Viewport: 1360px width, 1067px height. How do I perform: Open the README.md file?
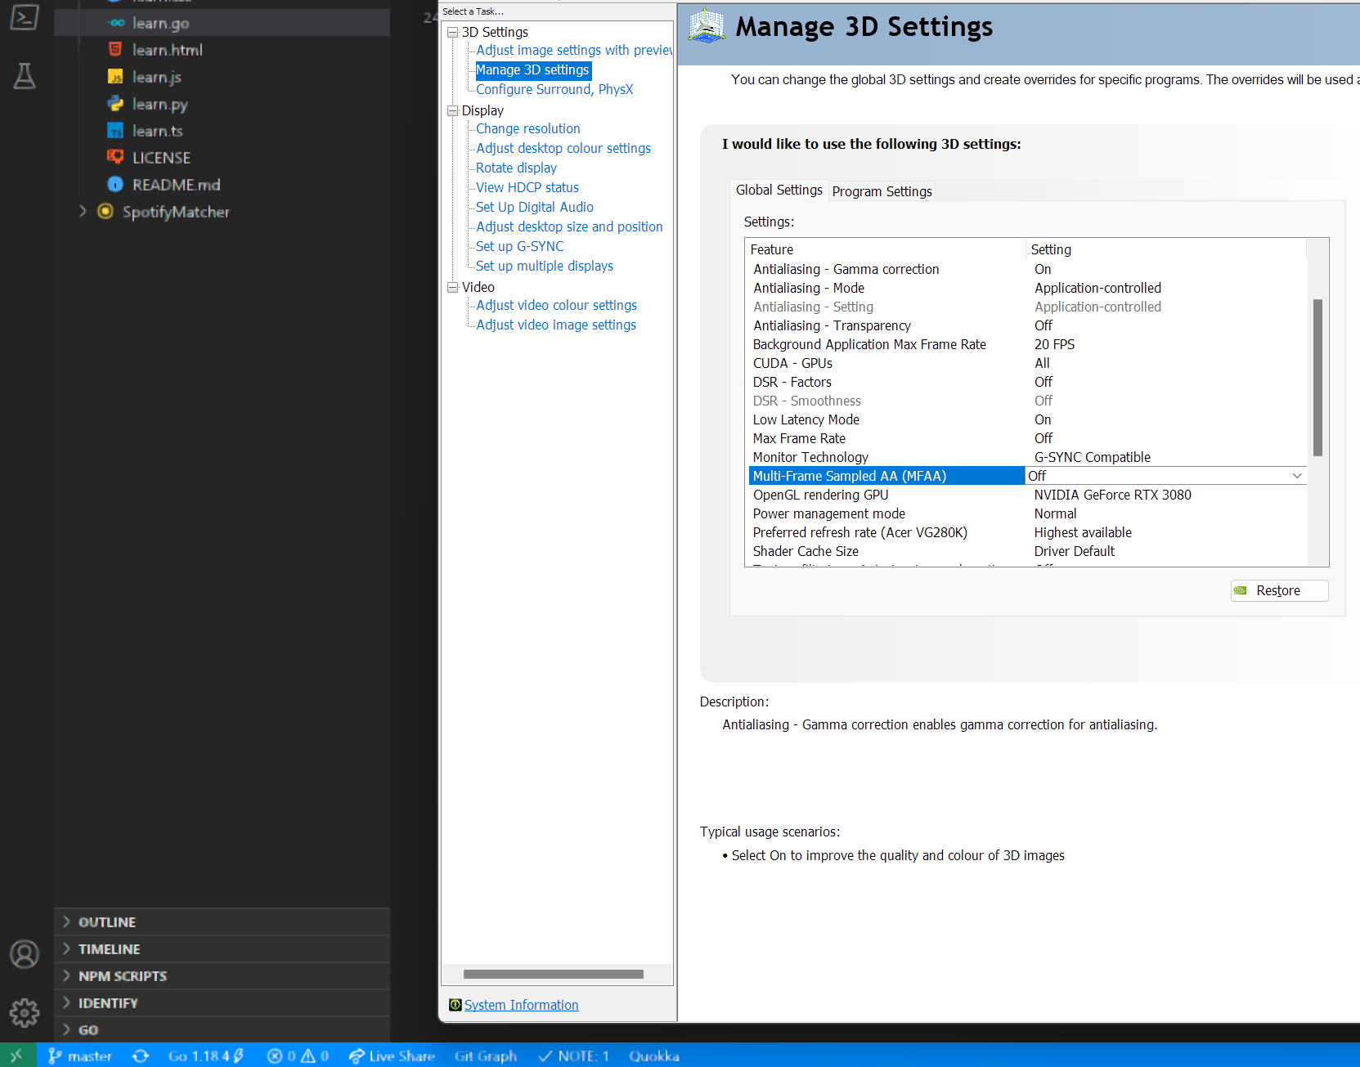coord(176,185)
